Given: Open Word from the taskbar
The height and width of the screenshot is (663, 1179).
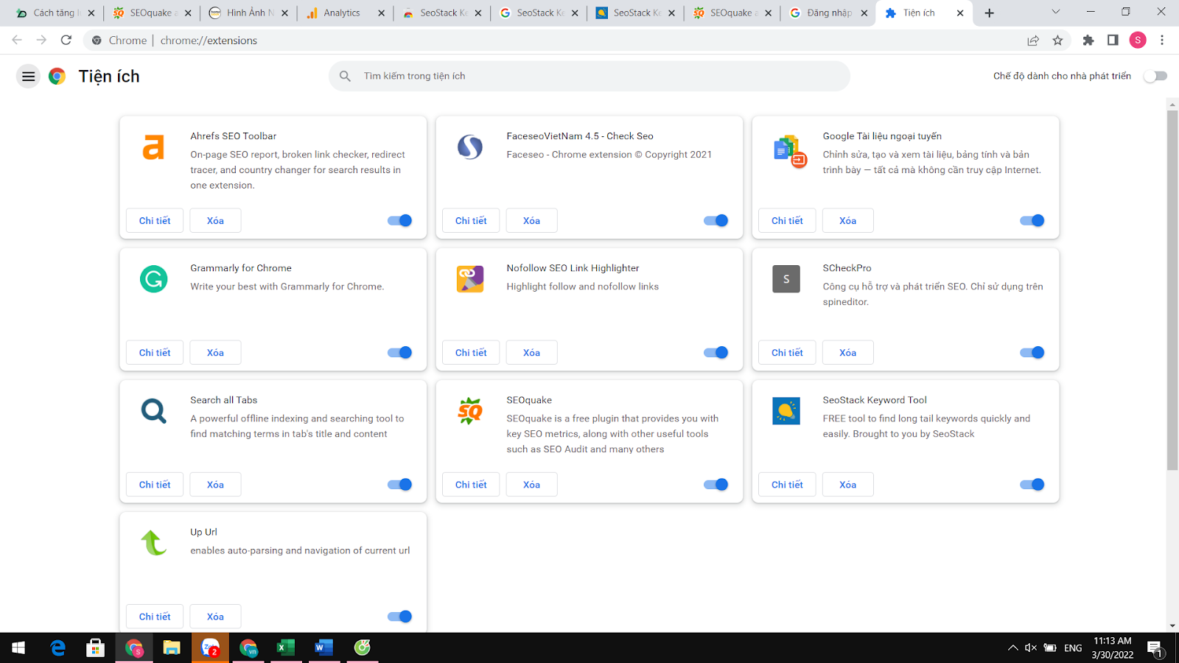Looking at the screenshot, I should pyautogui.click(x=323, y=648).
